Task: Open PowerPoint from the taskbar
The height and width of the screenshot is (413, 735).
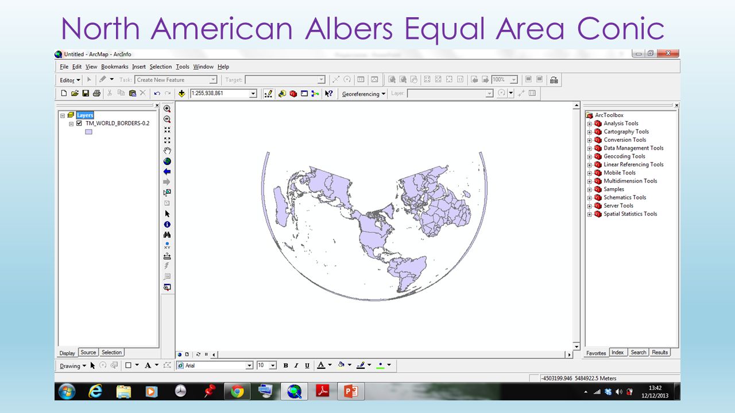Action: pos(351,391)
